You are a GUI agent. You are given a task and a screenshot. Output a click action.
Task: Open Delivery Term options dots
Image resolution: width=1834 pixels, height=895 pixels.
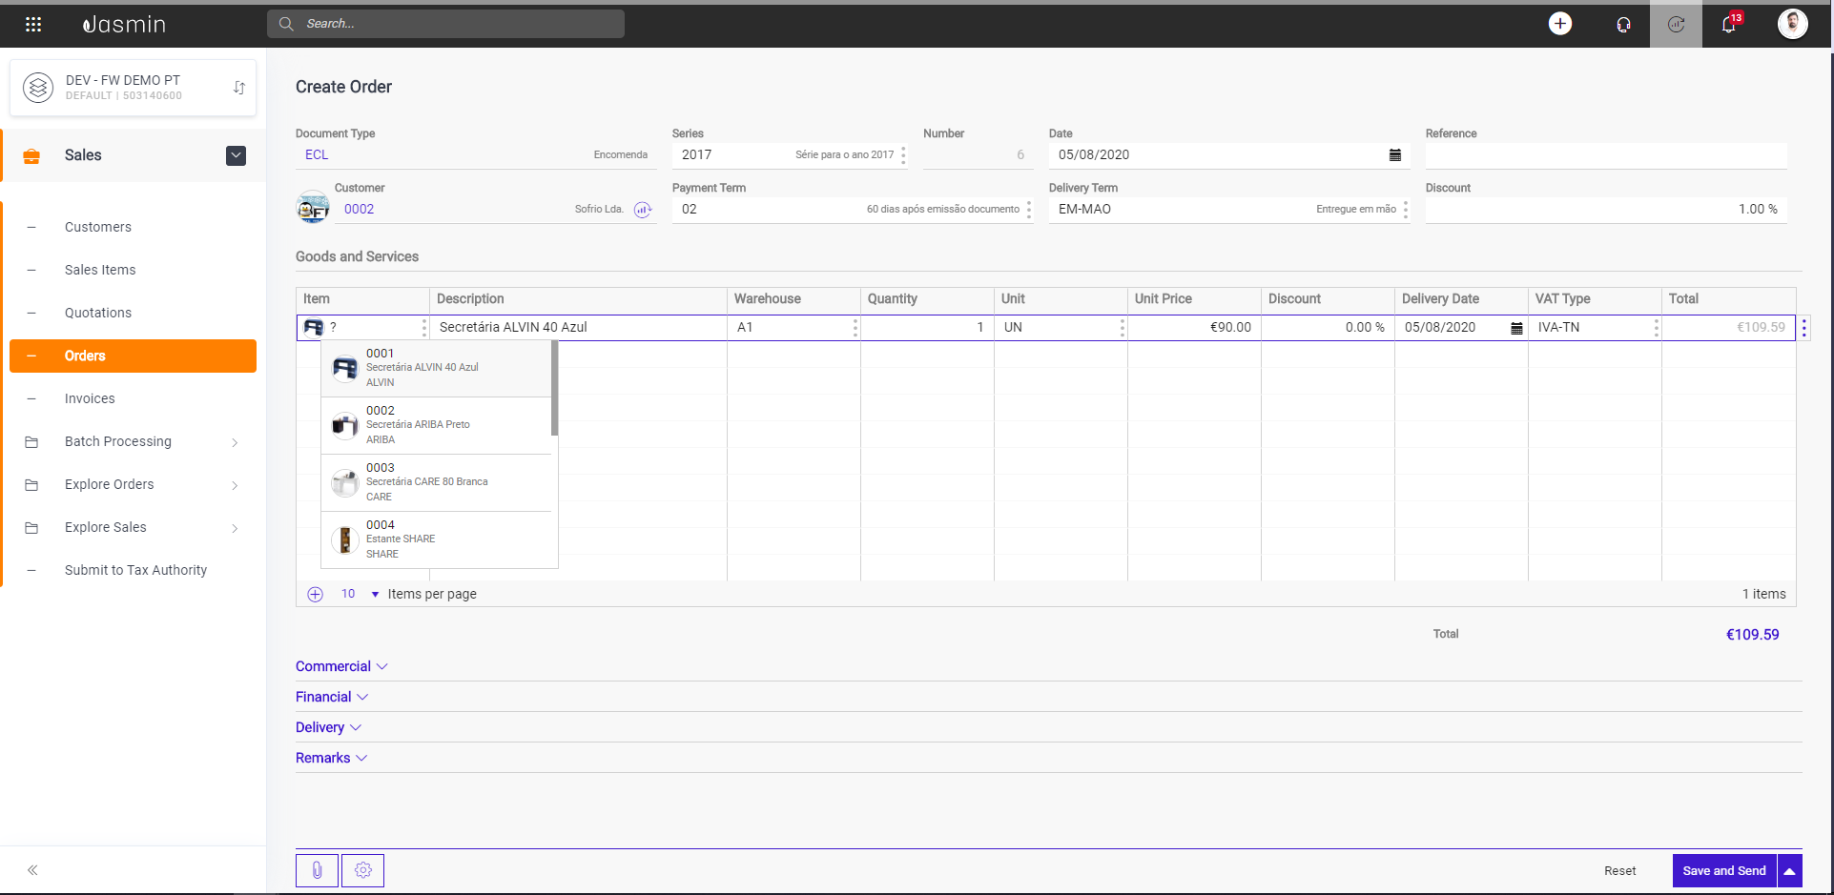(1406, 210)
